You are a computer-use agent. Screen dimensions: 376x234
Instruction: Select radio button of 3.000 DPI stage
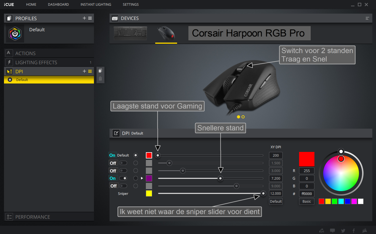[136, 171]
